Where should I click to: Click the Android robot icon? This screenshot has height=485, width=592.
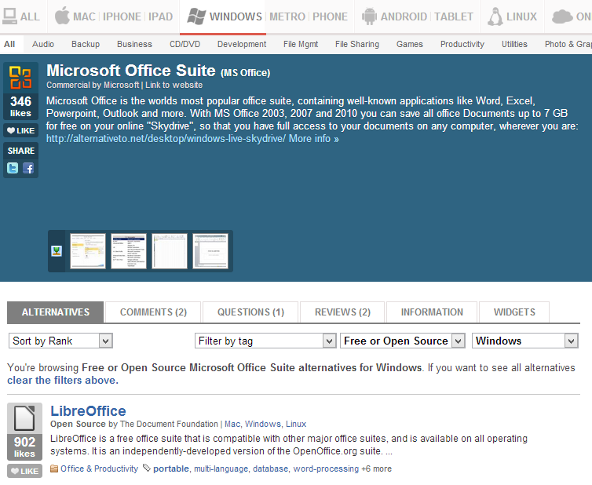click(369, 16)
